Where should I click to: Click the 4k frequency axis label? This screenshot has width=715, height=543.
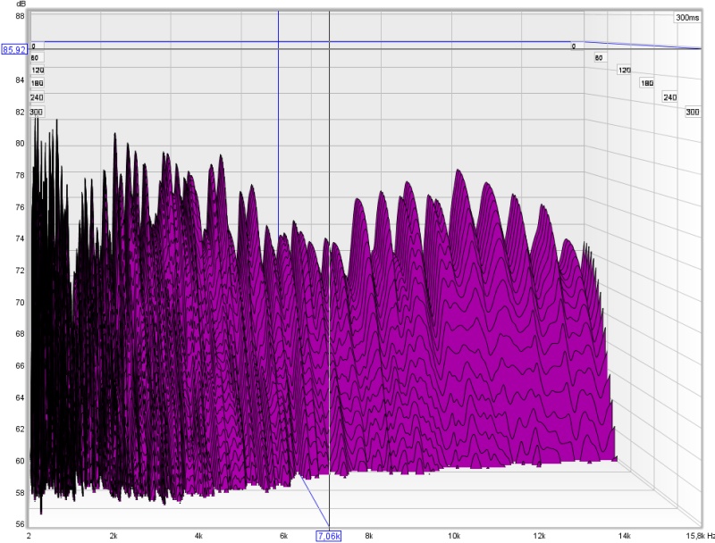click(x=198, y=536)
